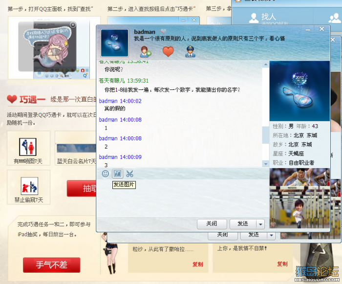Click badman's signature text in header
Screen dimensions: 342x284
click(x=210, y=39)
